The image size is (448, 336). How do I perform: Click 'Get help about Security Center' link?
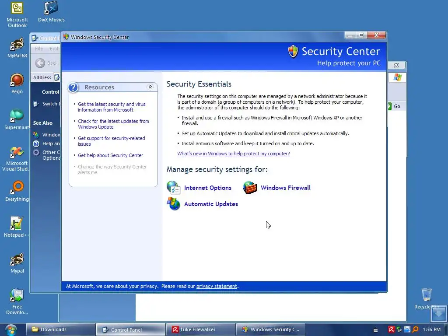(x=111, y=155)
